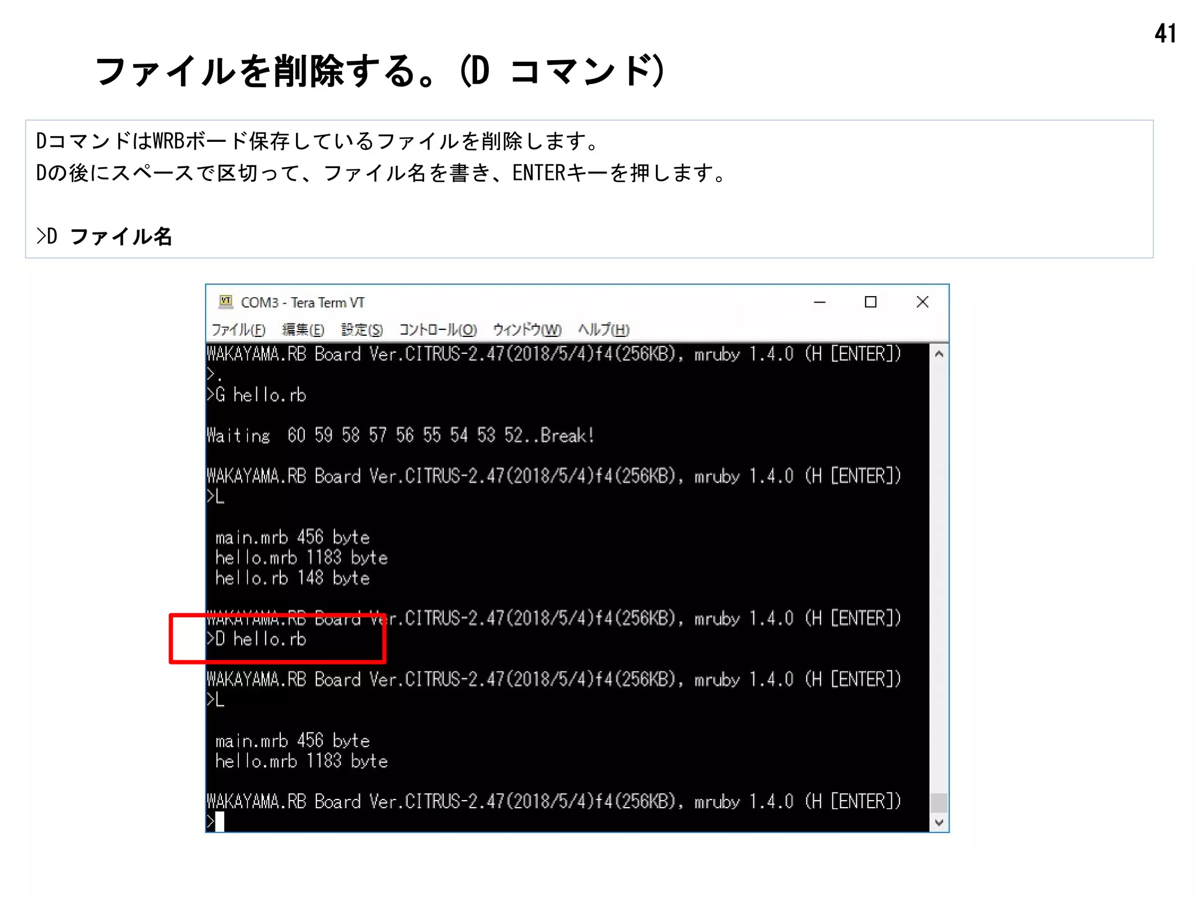Click the terminal scrollbar up arrow

[x=938, y=354]
